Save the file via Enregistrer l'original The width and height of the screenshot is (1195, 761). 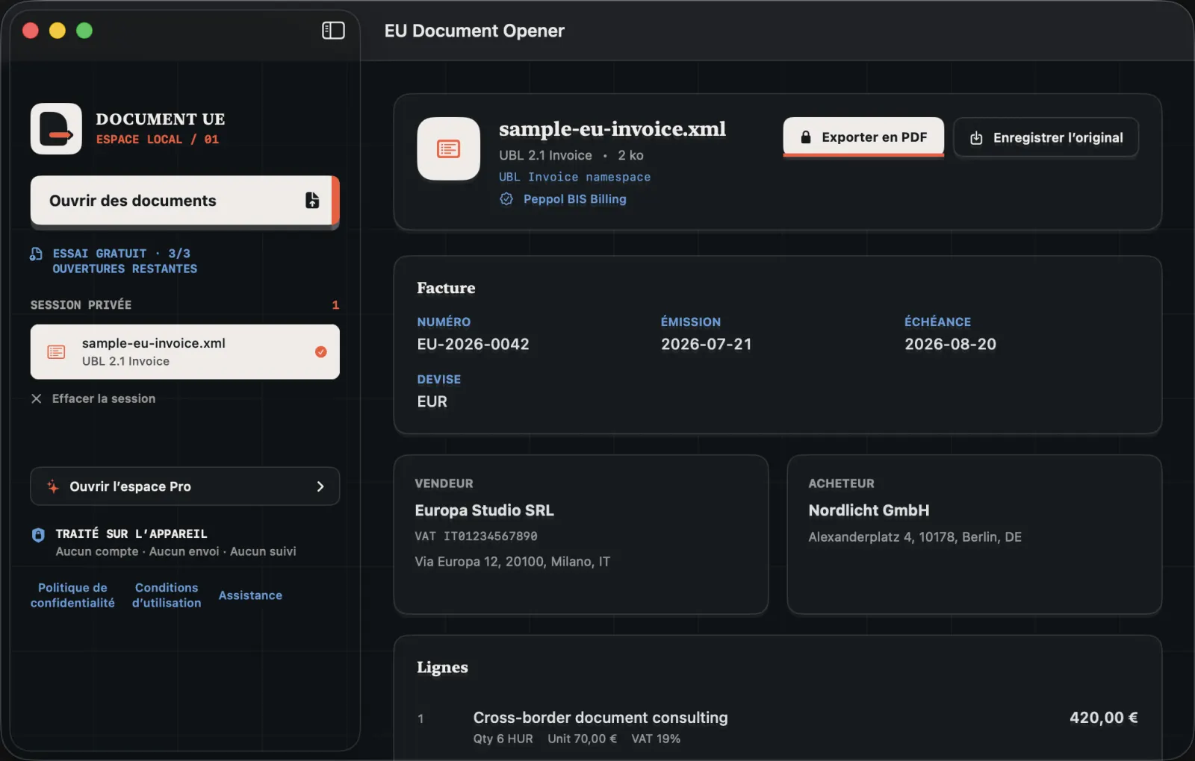pyautogui.click(x=1046, y=138)
